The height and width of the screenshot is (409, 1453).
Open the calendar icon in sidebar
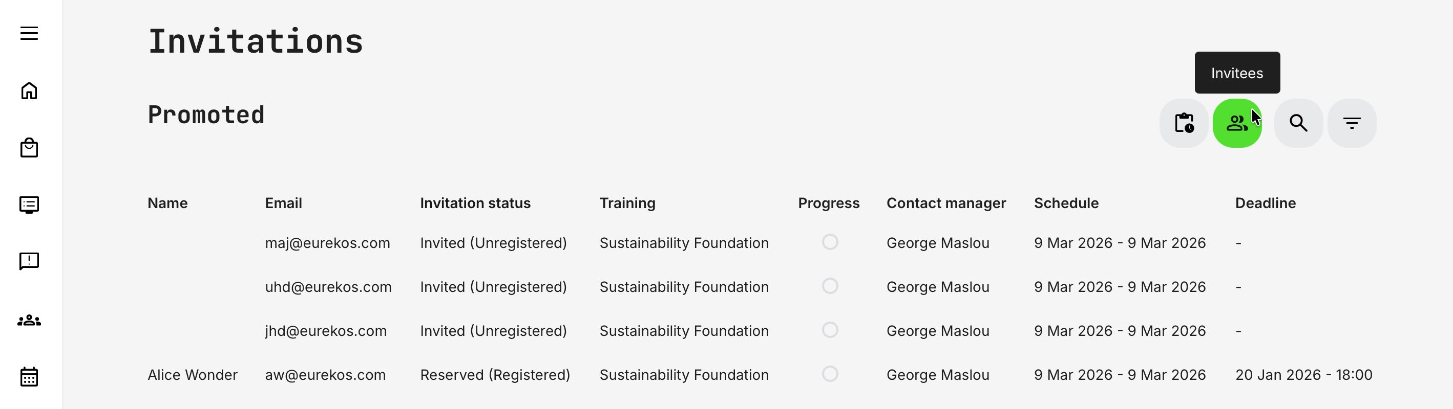[x=29, y=377]
